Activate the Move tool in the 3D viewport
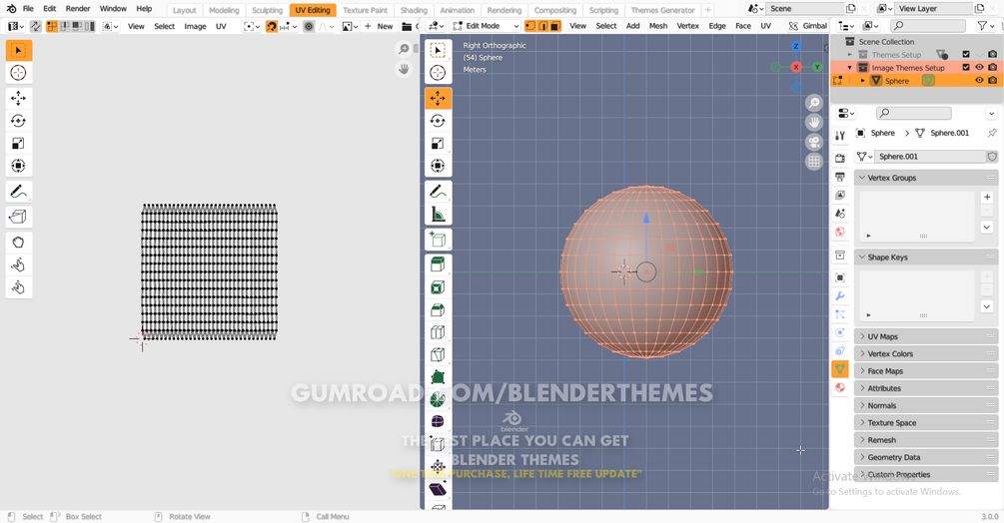This screenshot has height=523, width=1004. [x=438, y=99]
